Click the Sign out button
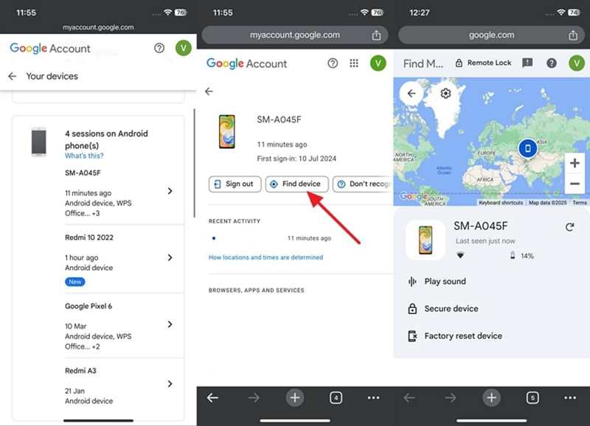590x426 pixels. [x=235, y=184]
